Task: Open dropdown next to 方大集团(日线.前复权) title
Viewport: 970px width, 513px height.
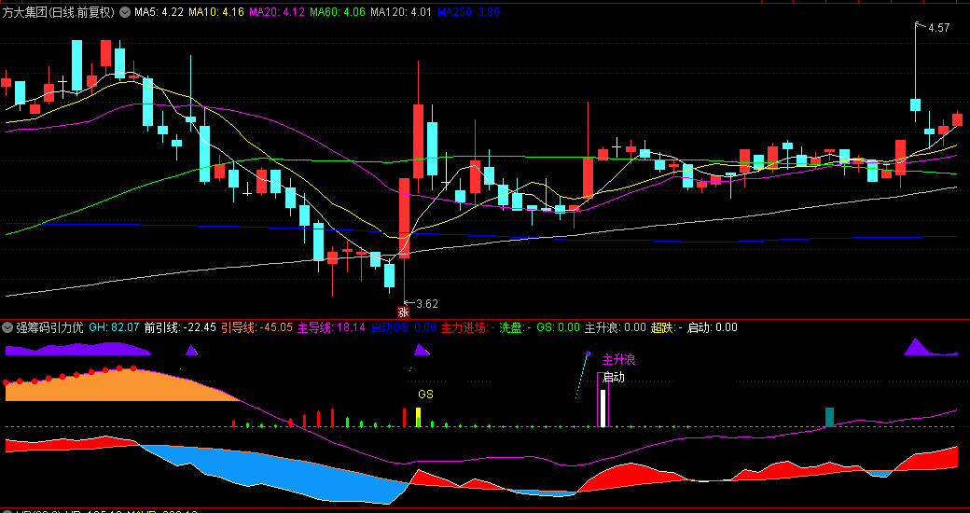Action: tap(124, 12)
